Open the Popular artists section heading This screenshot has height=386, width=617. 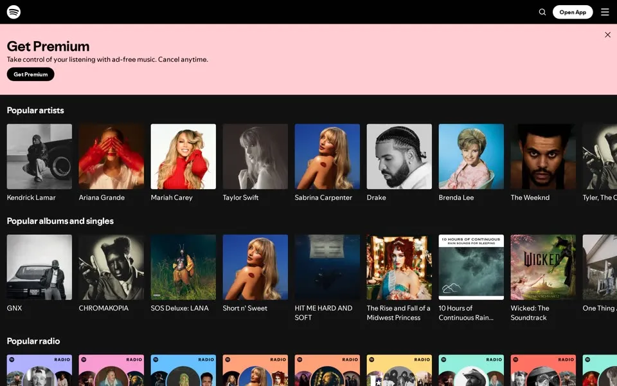point(35,110)
